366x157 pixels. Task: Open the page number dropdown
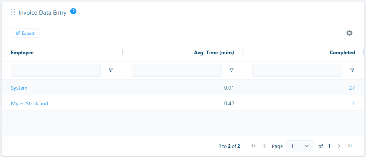click(300, 146)
